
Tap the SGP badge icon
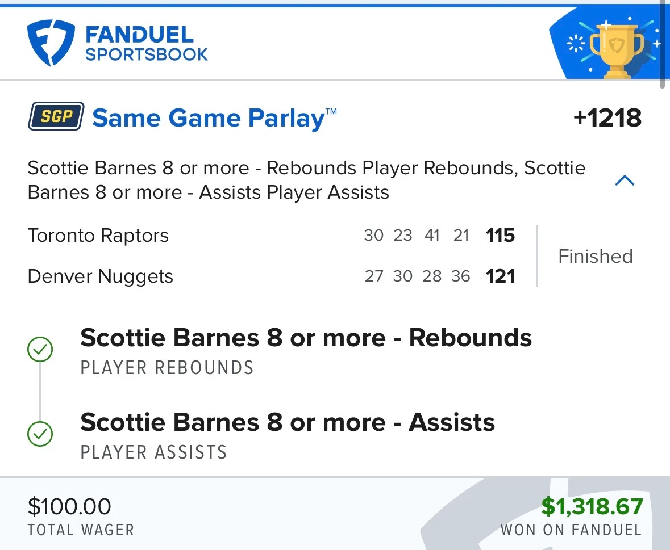[x=56, y=116]
